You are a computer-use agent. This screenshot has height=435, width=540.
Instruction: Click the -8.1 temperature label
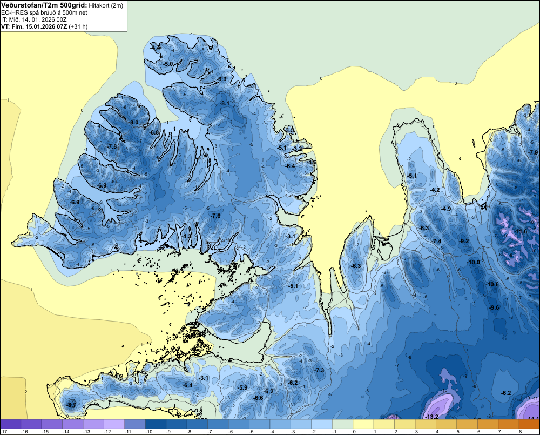coord(224,103)
